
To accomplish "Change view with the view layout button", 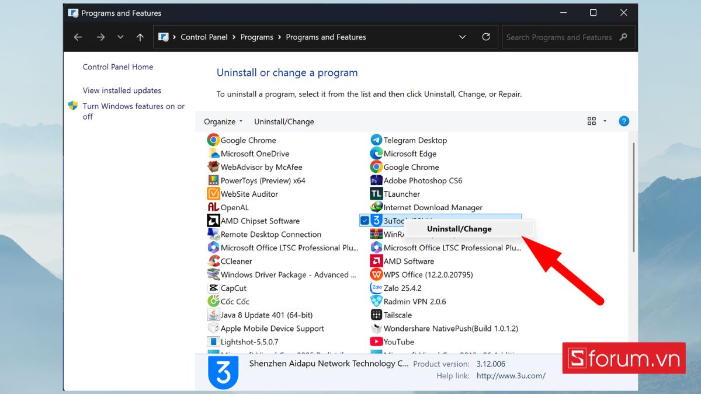I will click(592, 121).
